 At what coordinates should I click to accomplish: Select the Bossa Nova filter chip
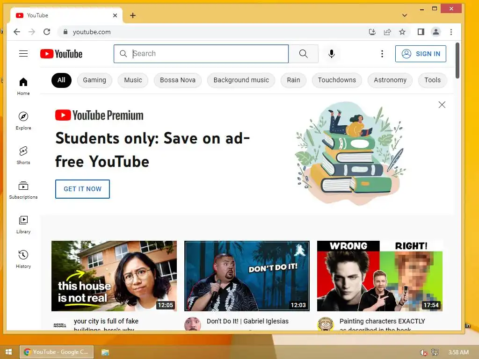[x=177, y=80]
